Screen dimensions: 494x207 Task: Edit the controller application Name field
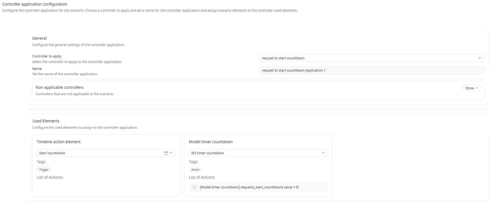tap(372, 70)
